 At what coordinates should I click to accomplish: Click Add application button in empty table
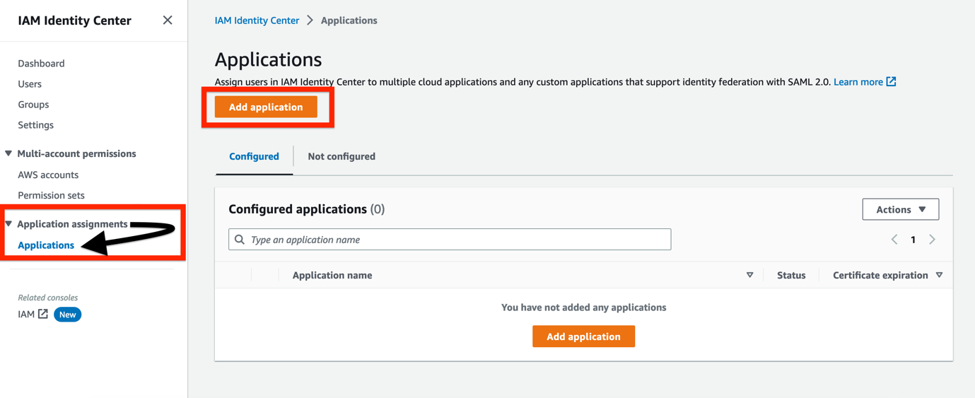click(x=583, y=336)
